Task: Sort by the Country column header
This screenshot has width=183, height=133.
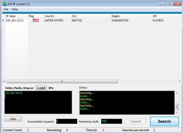Action: click(x=57, y=16)
